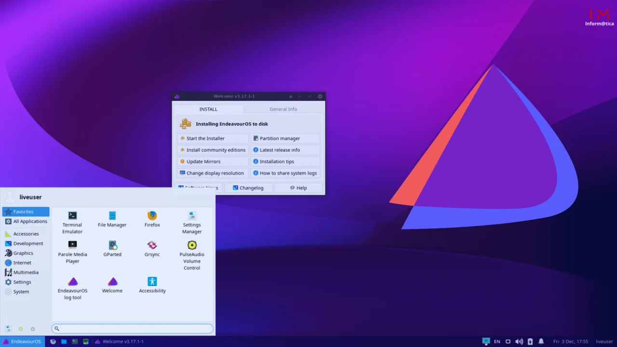Open File Manager from the menu

[112, 219]
